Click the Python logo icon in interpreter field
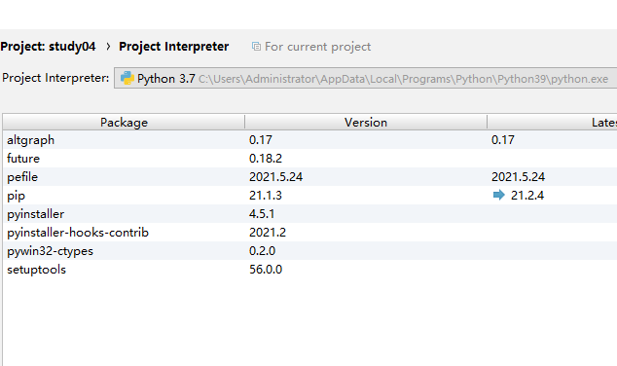The image size is (617, 366). 127,78
